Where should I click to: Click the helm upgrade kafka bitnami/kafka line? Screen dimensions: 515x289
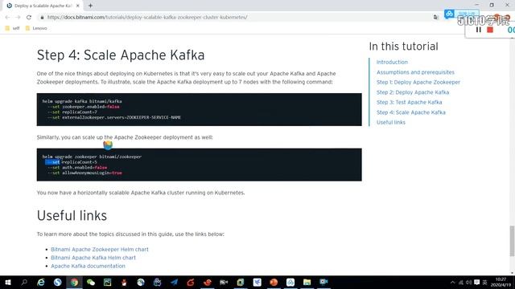coord(82,101)
